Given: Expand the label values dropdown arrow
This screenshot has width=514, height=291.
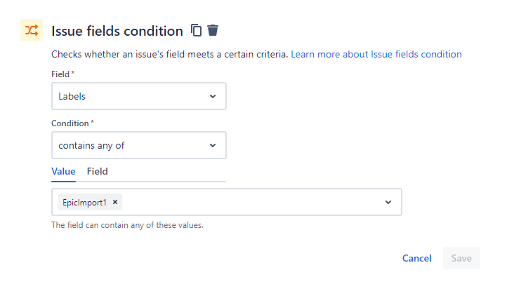Looking at the screenshot, I should [388, 202].
